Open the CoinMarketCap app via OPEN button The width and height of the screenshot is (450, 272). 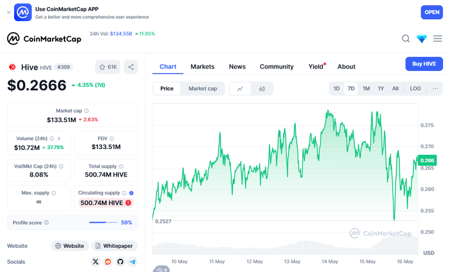coord(432,12)
